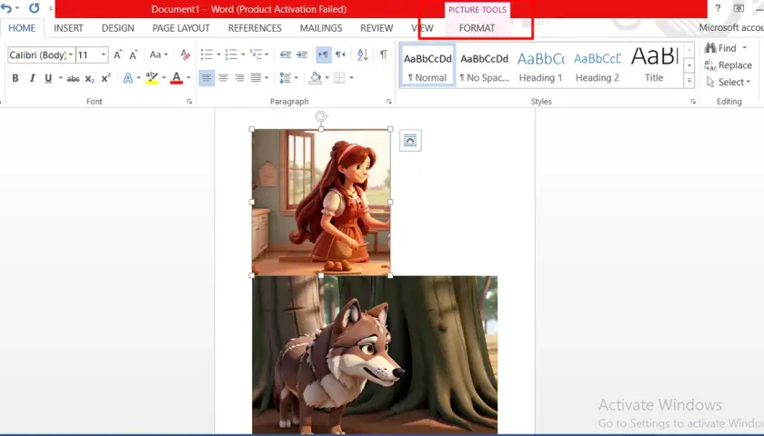This screenshot has width=764, height=436.
Task: Apply strikethrough to text
Action: point(73,78)
